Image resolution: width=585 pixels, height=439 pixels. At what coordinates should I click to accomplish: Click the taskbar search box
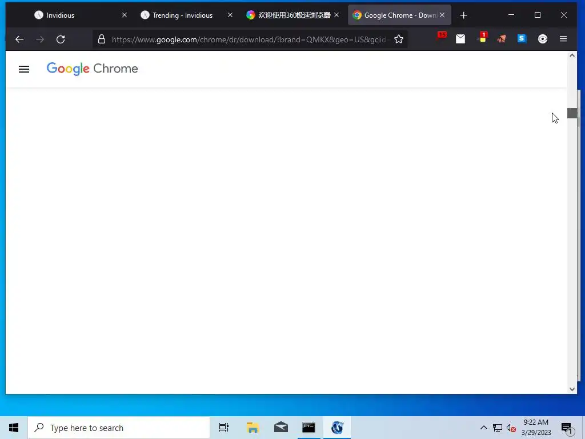pos(119,428)
